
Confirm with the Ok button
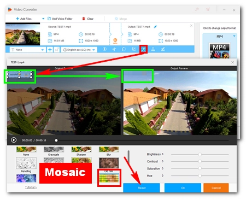(x=183, y=188)
